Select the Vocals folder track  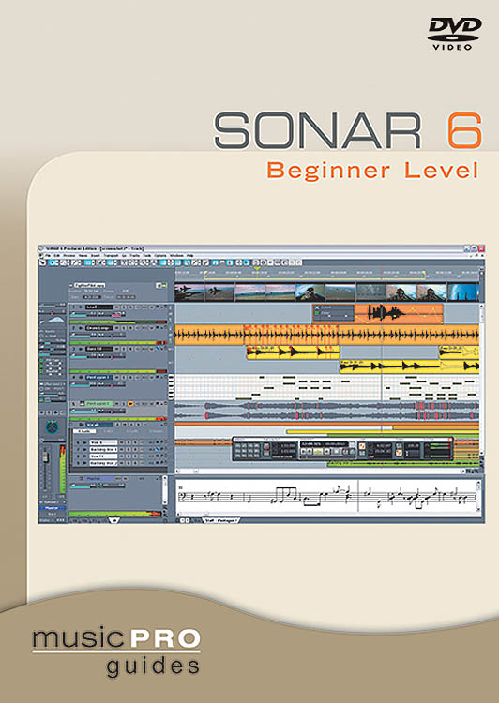99,425
